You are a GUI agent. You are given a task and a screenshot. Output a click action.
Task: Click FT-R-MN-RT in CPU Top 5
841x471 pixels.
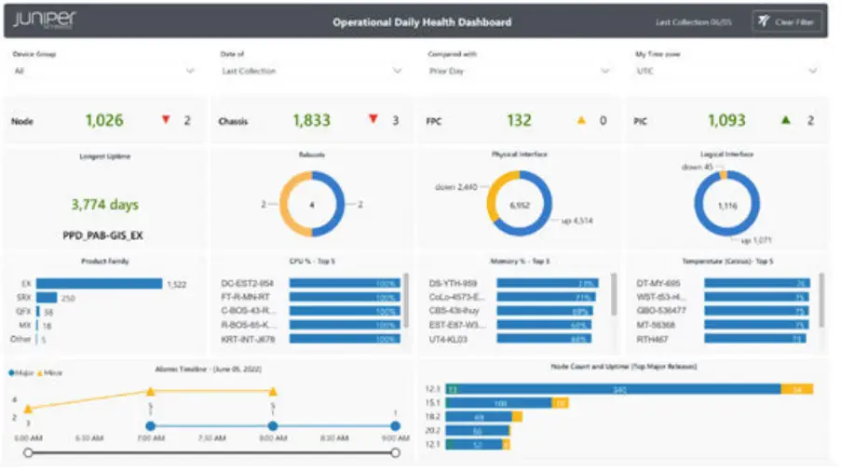246,297
